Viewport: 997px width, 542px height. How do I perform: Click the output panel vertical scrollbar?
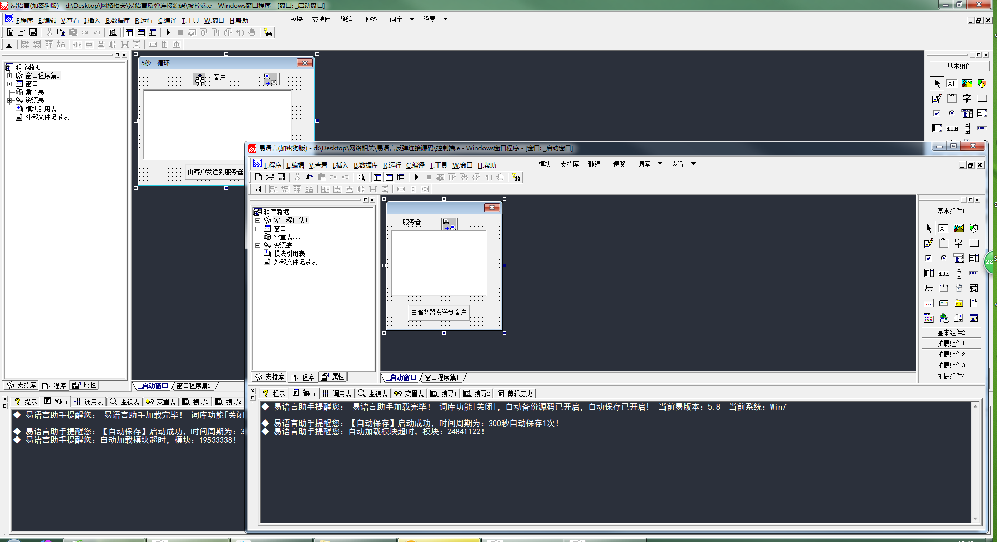975,462
